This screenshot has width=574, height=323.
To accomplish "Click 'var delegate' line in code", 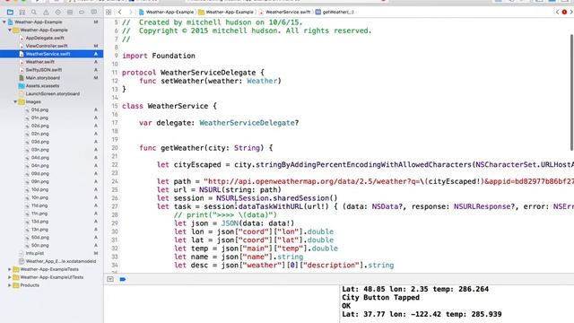I will (219, 123).
